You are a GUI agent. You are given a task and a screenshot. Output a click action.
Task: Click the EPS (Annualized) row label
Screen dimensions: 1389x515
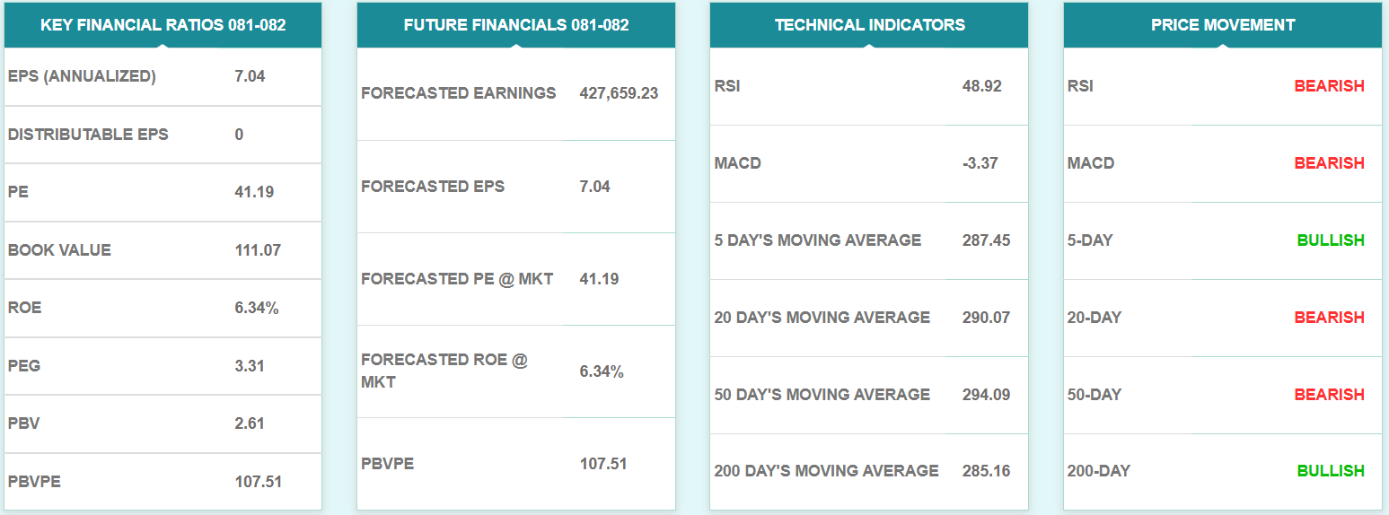click(x=82, y=76)
